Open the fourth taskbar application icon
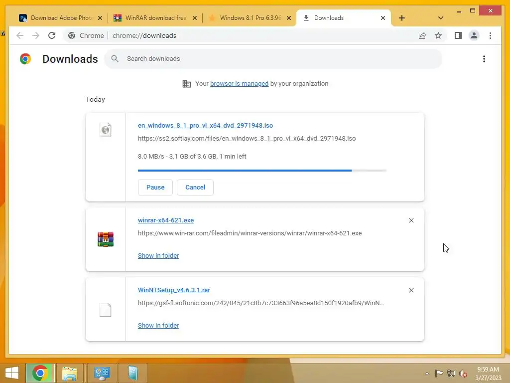510x383 pixels. point(133,373)
